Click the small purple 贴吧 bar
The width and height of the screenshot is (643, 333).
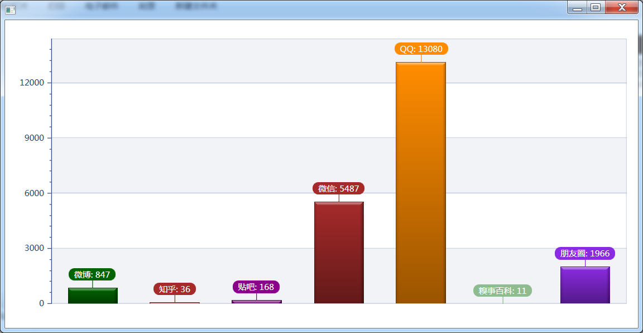point(257,302)
